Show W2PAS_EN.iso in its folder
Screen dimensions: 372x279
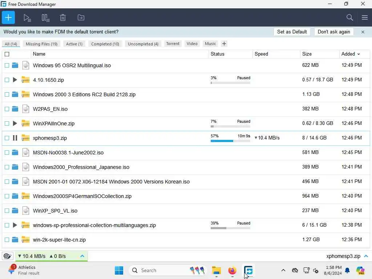click(x=15, y=109)
